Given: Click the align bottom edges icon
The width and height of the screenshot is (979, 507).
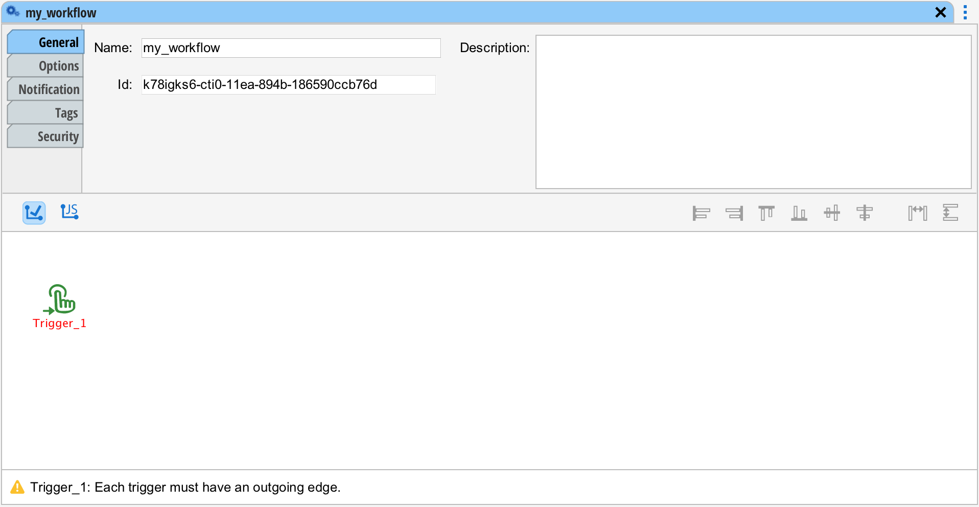Looking at the screenshot, I should click(x=799, y=213).
